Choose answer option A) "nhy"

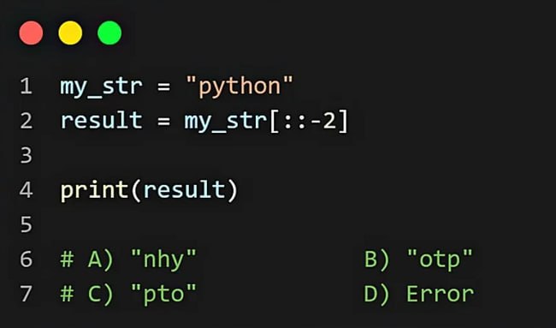(142, 259)
